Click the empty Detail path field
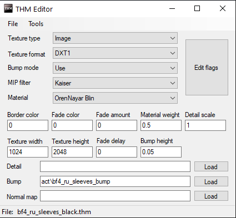Screen dimensions: 236x218 click(115, 166)
